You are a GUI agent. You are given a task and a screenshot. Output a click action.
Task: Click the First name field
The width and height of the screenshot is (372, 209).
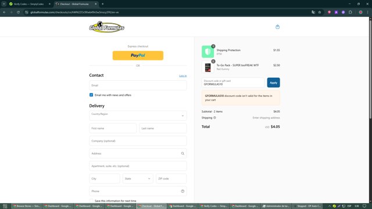coord(113,128)
